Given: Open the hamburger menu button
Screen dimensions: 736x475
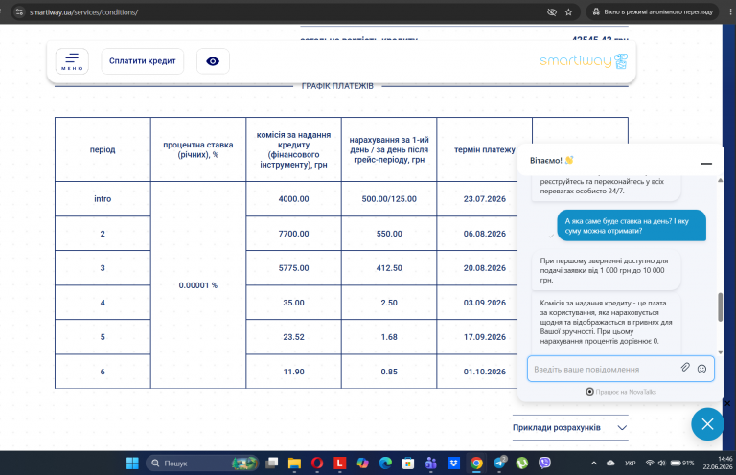Looking at the screenshot, I should (x=72, y=61).
